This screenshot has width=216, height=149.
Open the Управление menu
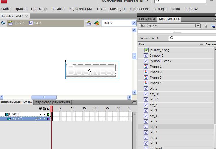(139, 9)
